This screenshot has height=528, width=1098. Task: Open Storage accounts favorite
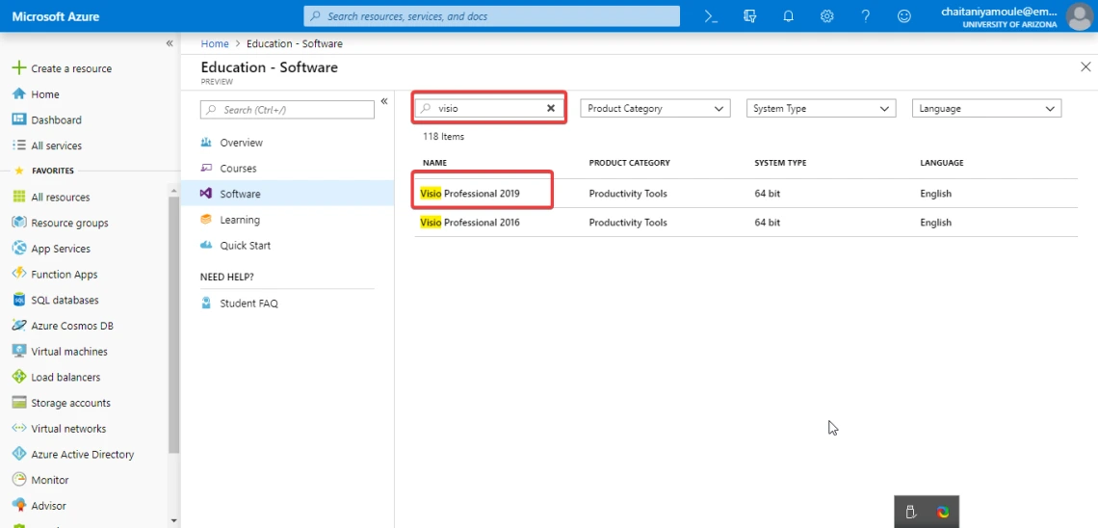(70, 404)
